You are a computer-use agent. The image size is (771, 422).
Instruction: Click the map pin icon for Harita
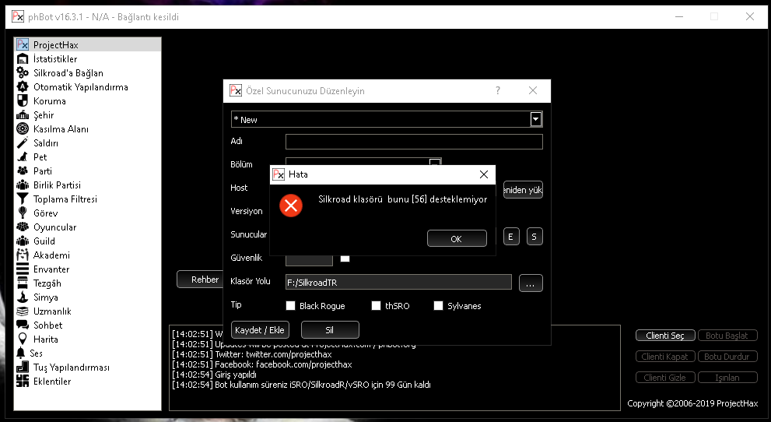(23, 339)
